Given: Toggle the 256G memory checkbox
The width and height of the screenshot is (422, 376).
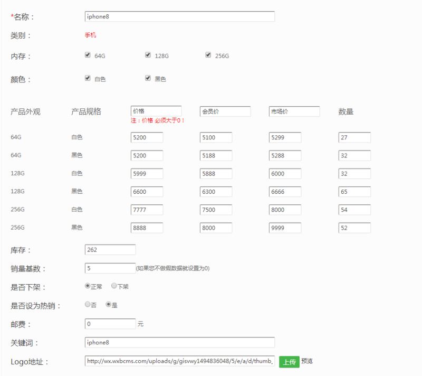Looking at the screenshot, I should (208, 55).
